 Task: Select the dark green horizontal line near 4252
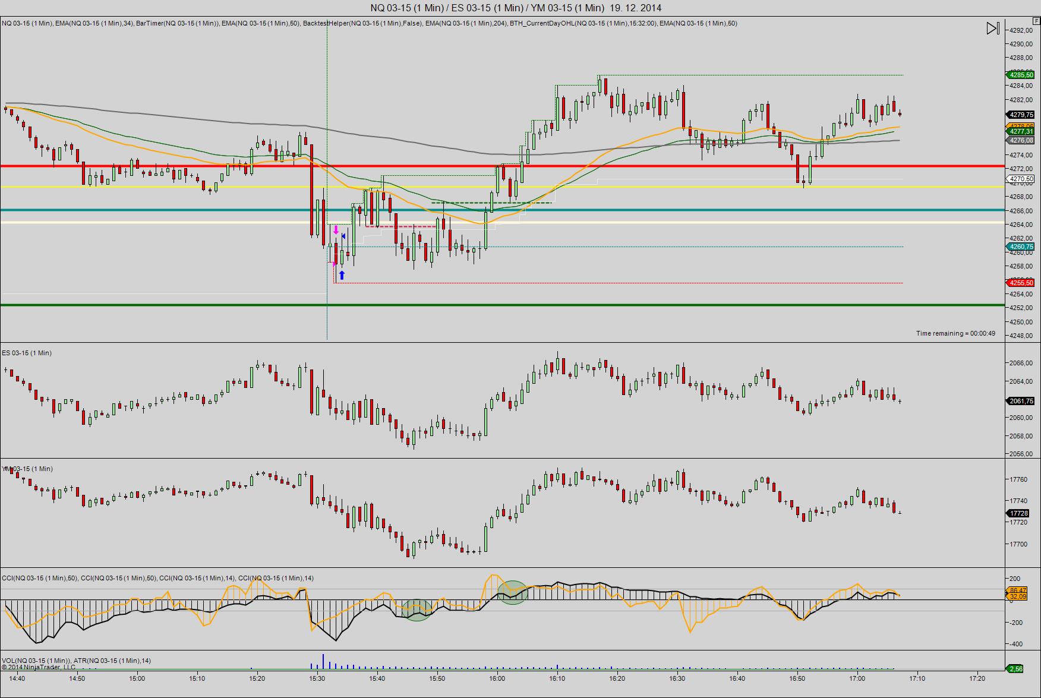(503, 305)
